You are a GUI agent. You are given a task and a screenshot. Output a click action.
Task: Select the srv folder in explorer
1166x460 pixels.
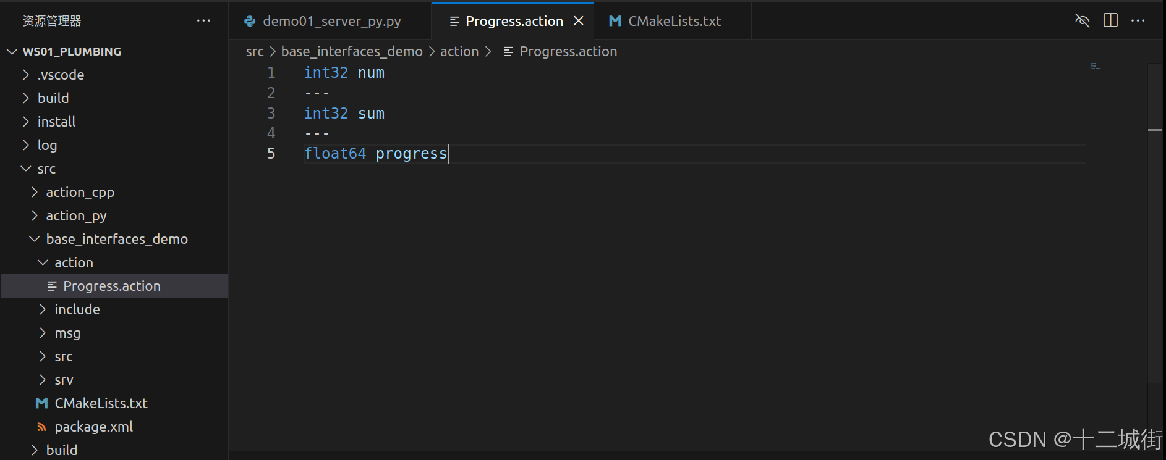coord(64,380)
